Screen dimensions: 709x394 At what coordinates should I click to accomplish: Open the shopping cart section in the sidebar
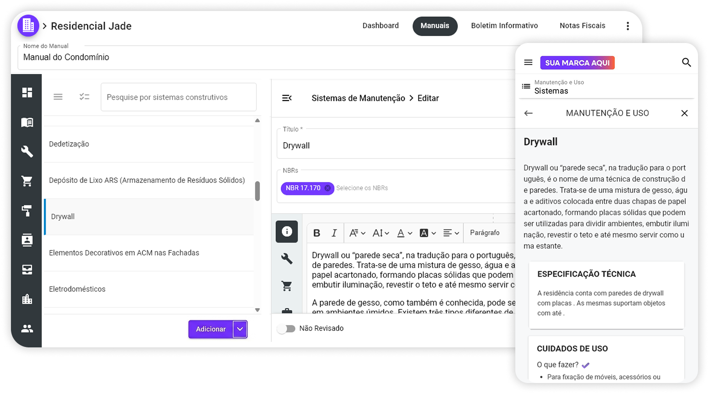tap(27, 181)
